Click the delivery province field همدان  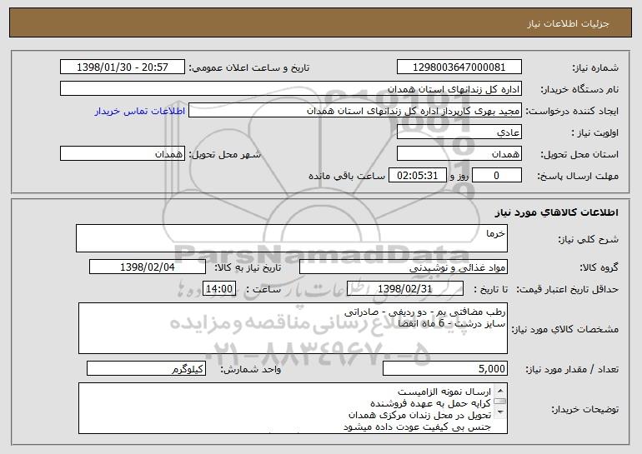click(x=459, y=154)
